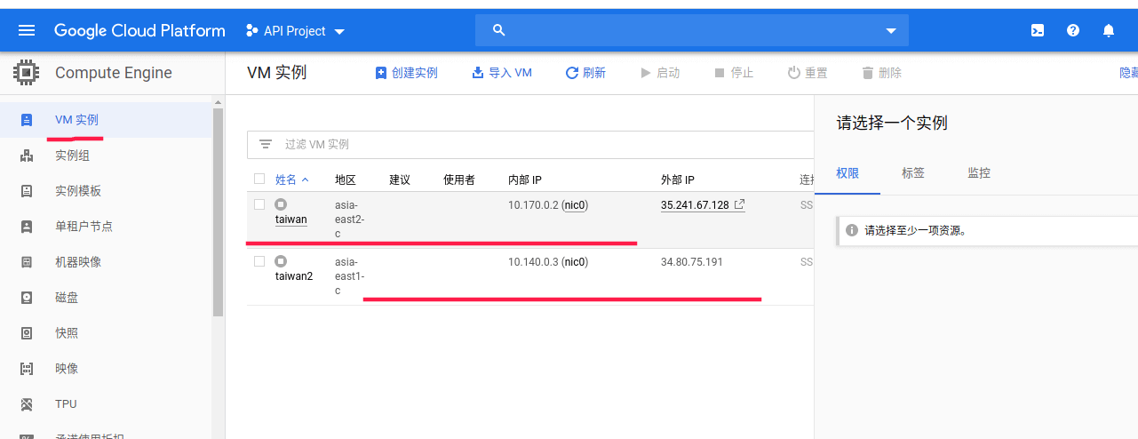Click external link icon beside 35.241.67.128

pos(739,204)
